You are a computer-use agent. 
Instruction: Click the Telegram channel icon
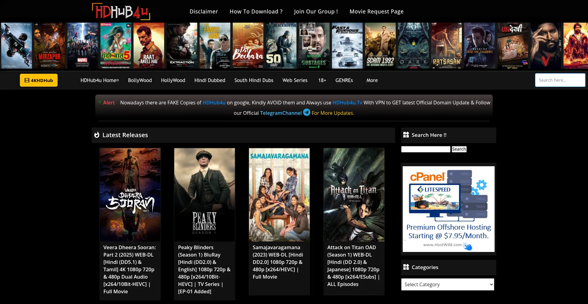(307, 113)
